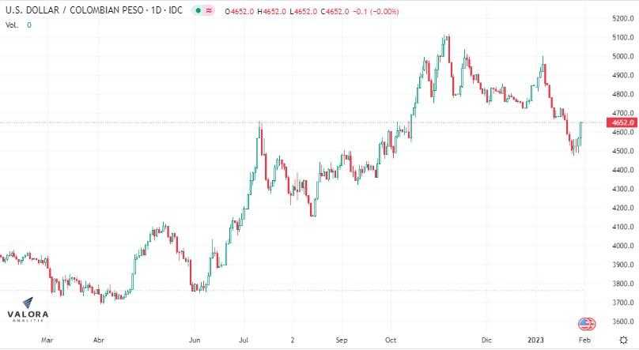The image size is (639, 350).
Task: Click the 3900.0 price axis label
Action: tap(622, 265)
